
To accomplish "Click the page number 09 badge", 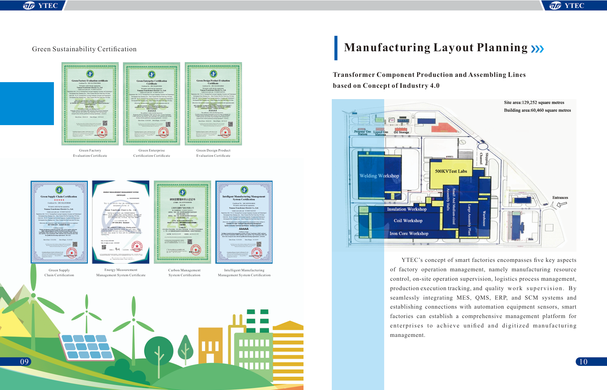I will (24, 362).
